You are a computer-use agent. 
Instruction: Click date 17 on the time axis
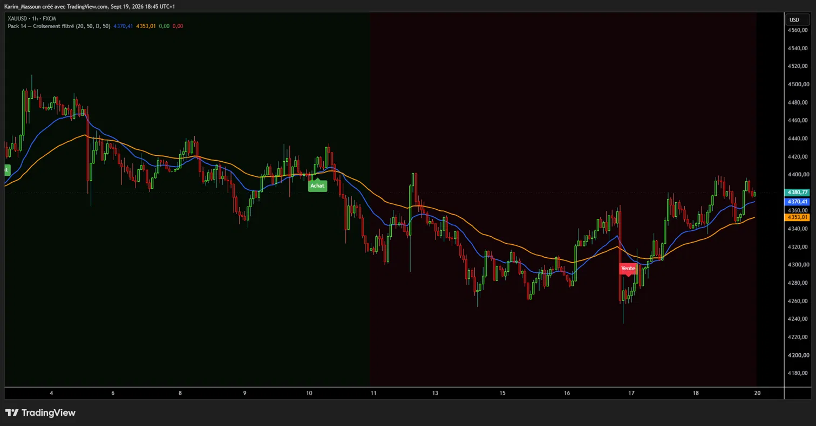click(631, 393)
